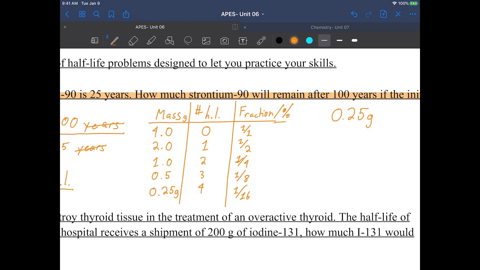Go back with the left chevron

pyautogui.click(x=67, y=14)
